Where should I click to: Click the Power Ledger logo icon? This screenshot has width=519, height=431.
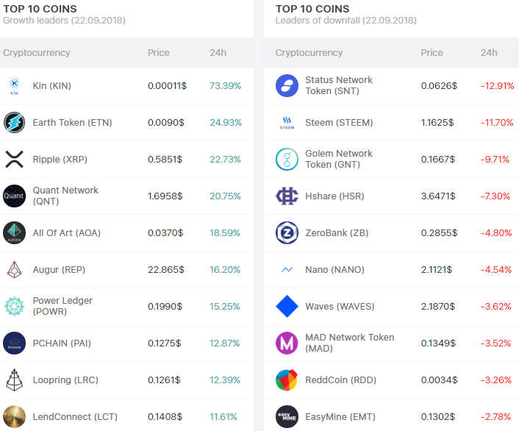pos(14,307)
